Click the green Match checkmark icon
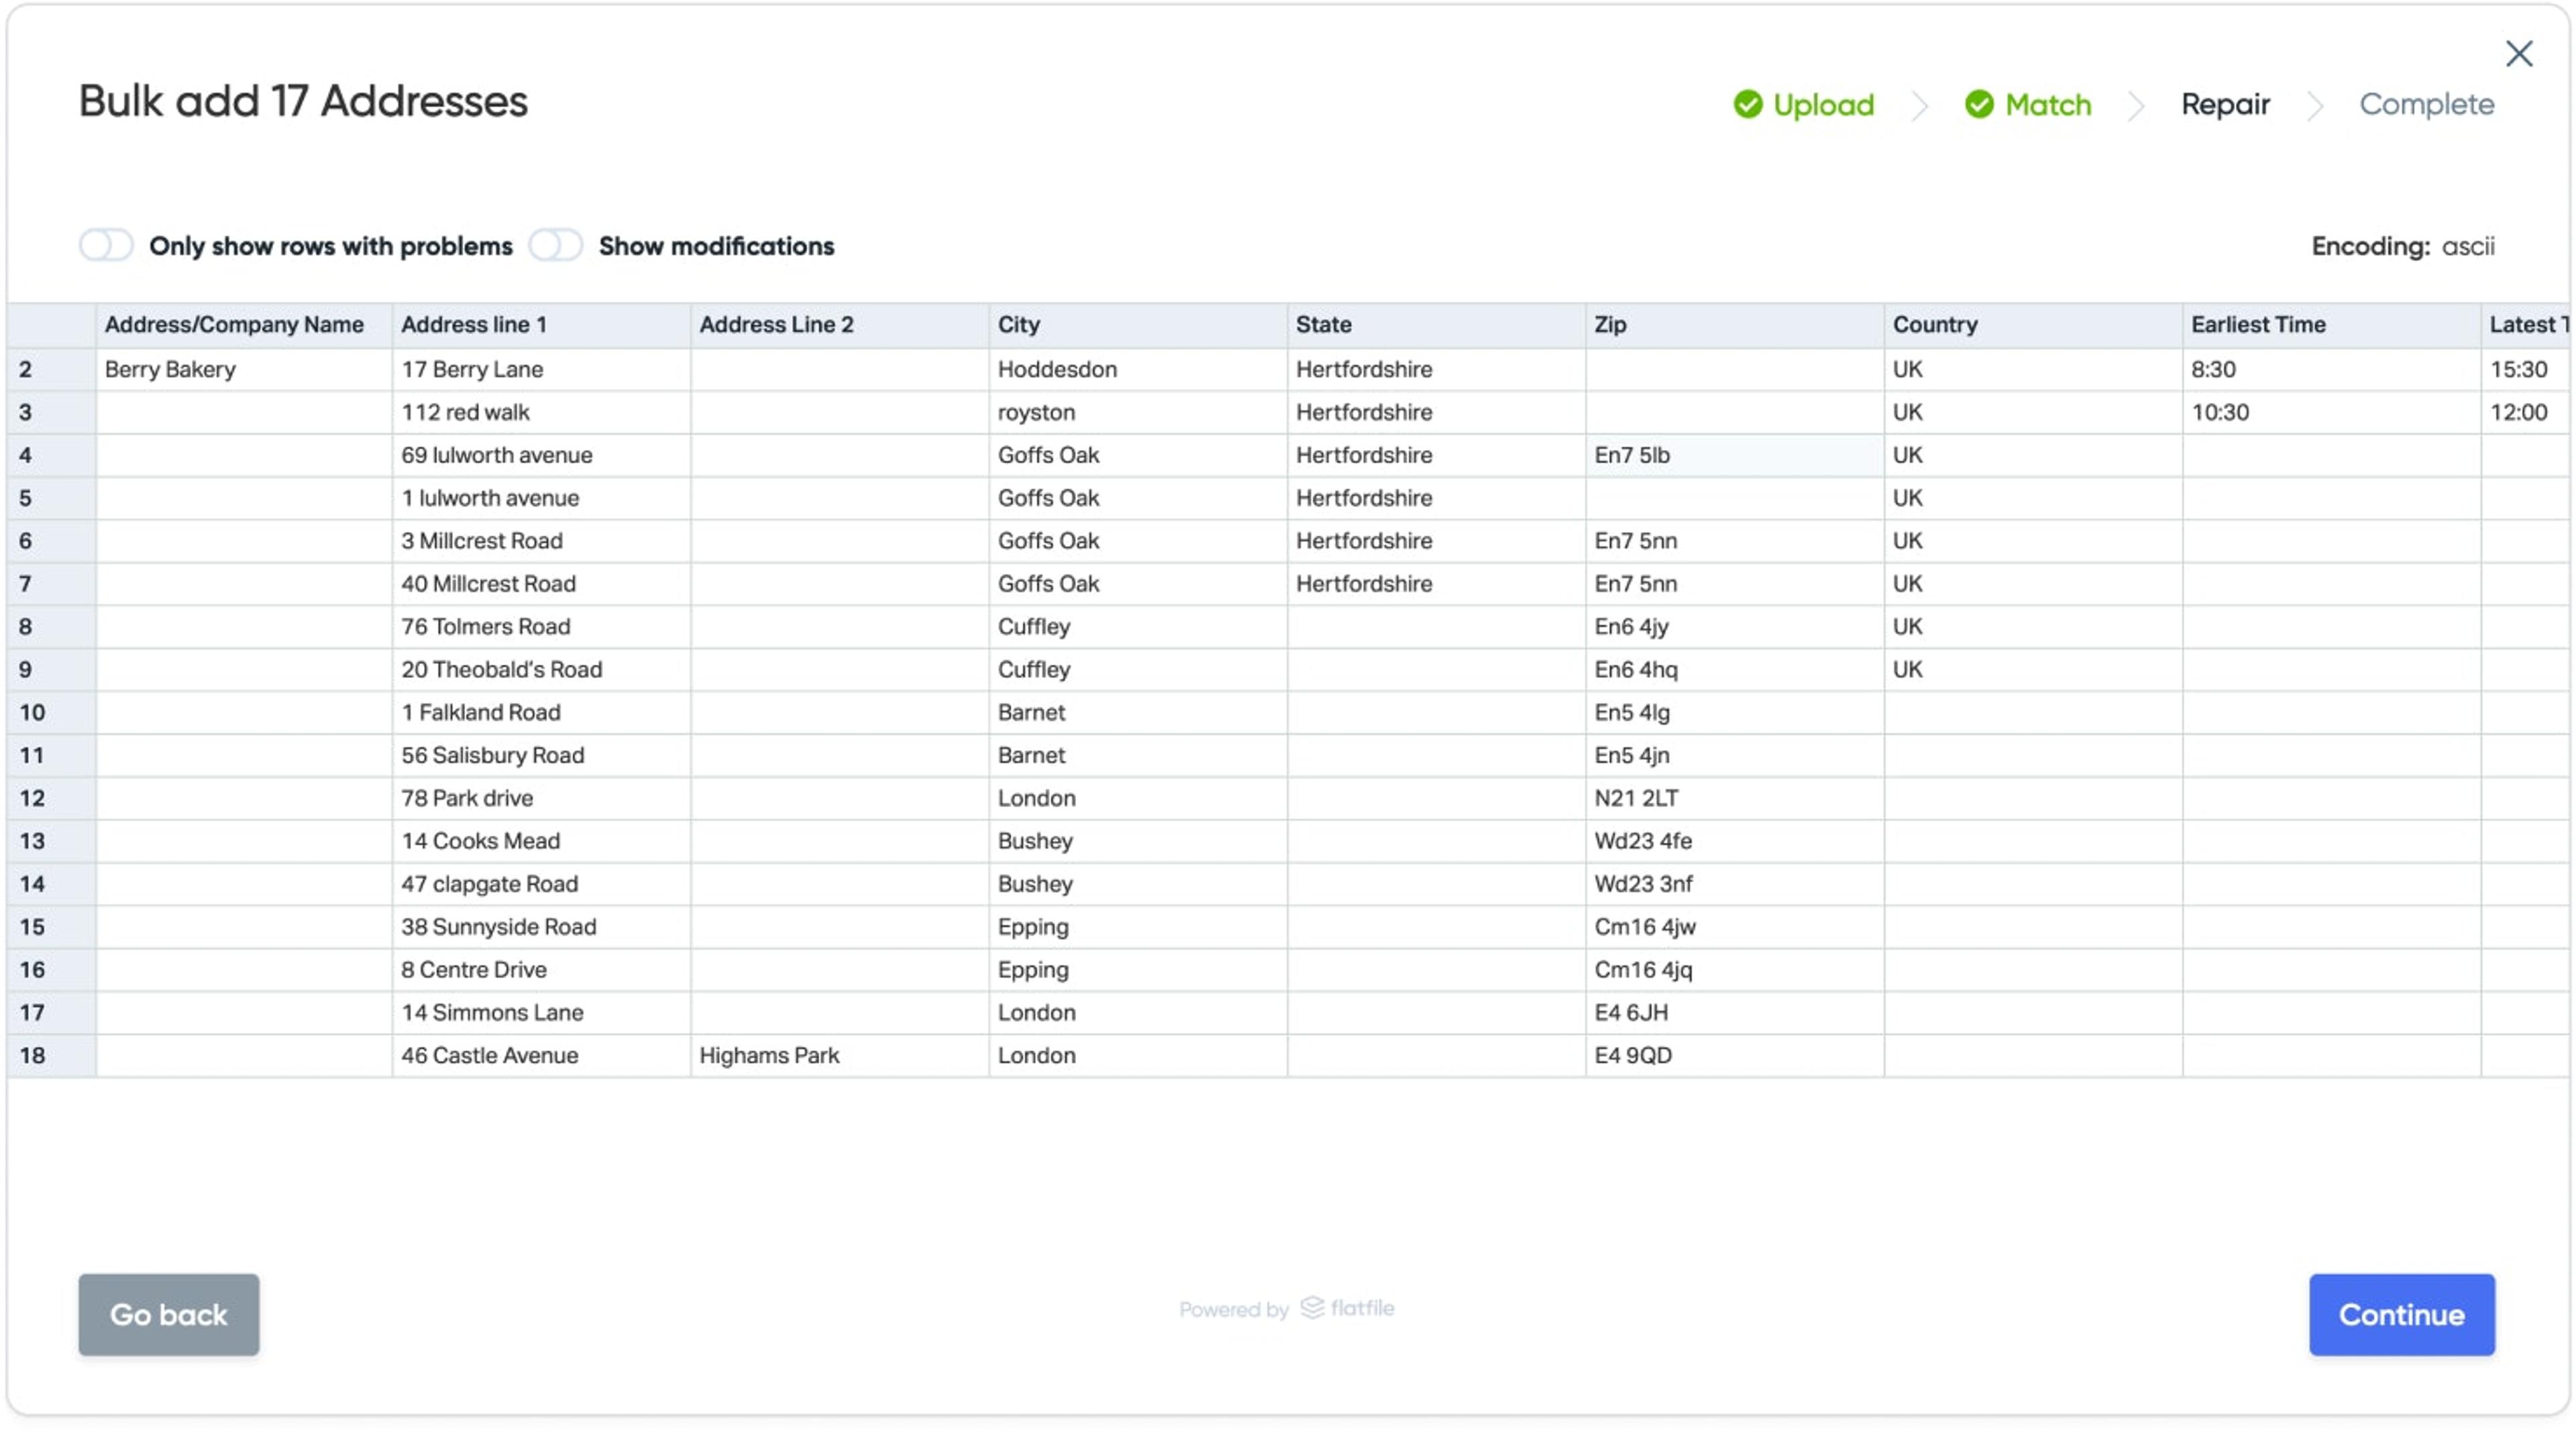Image resolution: width=2576 pixels, height=1438 pixels. tap(1978, 104)
